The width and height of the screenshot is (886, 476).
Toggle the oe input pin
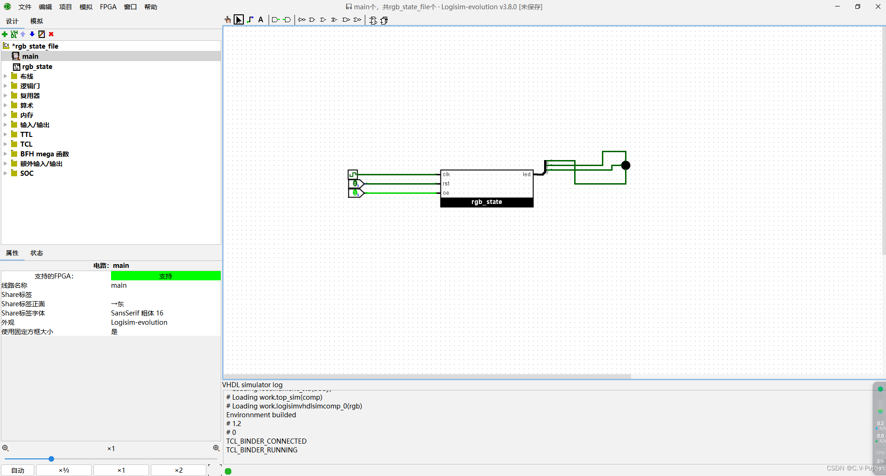click(355, 193)
